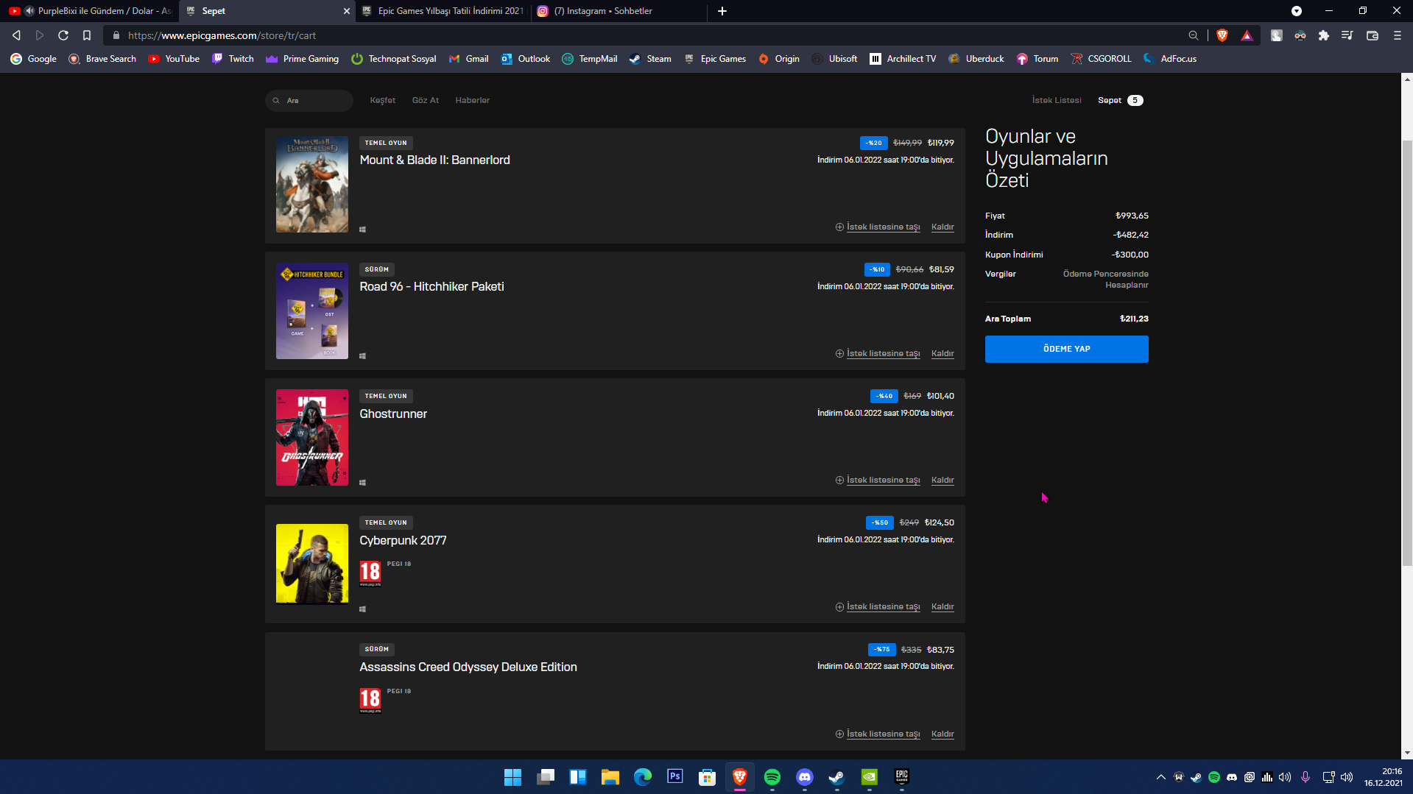This screenshot has height=794, width=1413.
Task: Remove Ghostrunner from cart
Action: [x=942, y=481]
